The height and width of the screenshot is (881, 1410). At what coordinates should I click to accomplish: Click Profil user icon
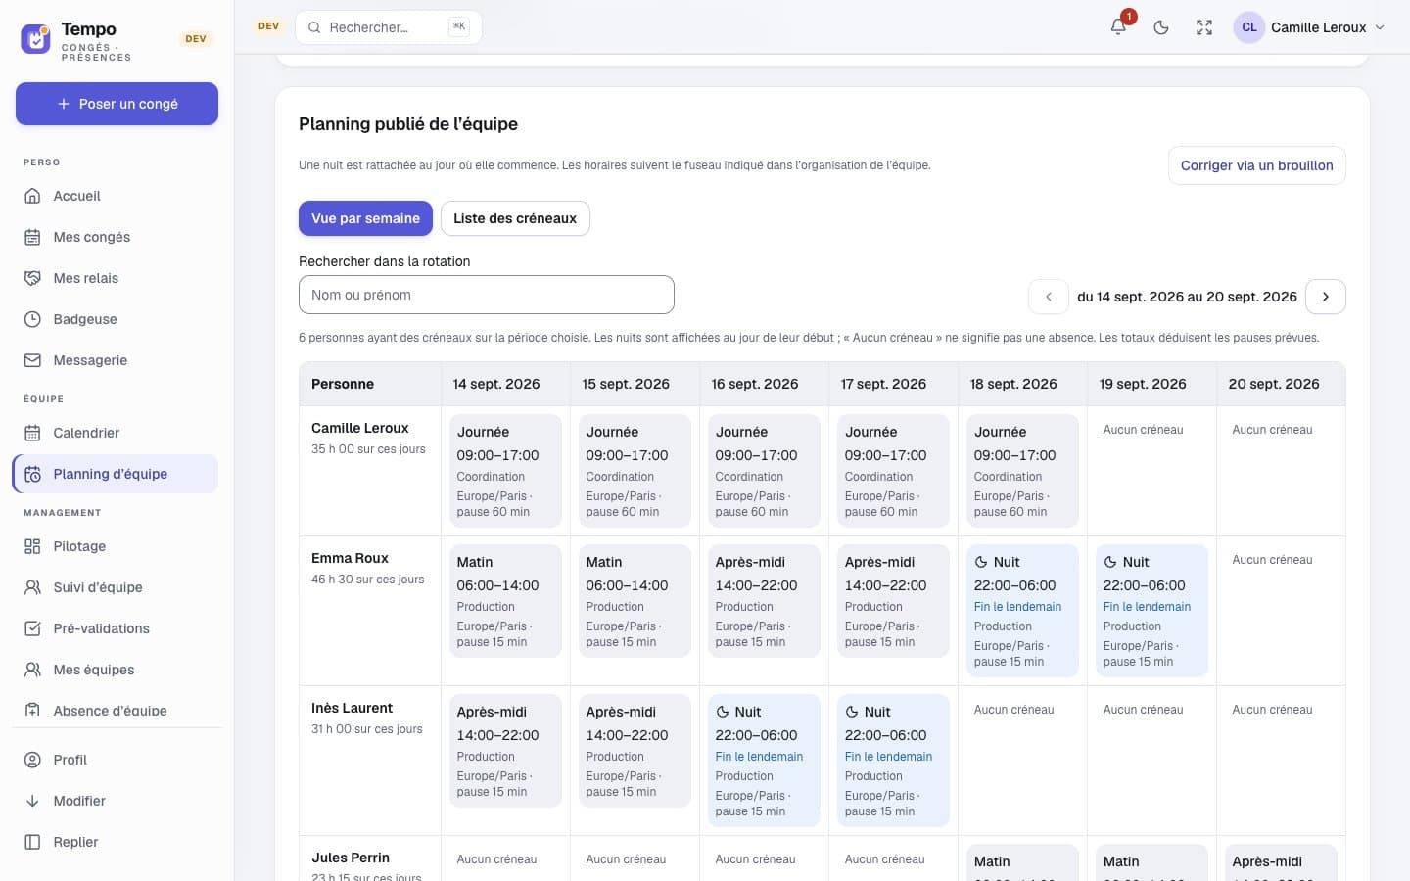click(x=32, y=760)
